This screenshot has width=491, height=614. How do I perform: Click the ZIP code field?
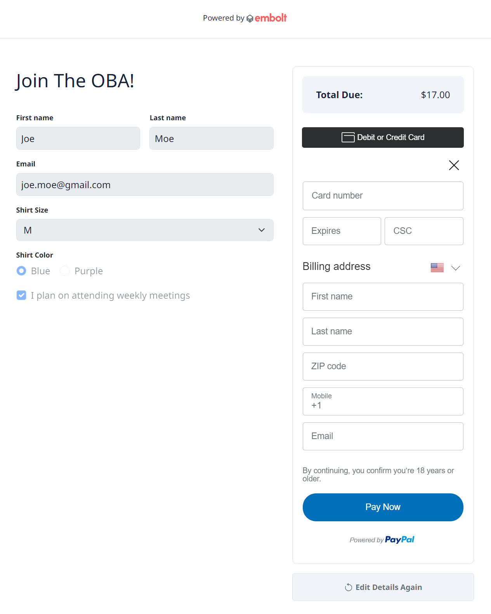(x=383, y=367)
